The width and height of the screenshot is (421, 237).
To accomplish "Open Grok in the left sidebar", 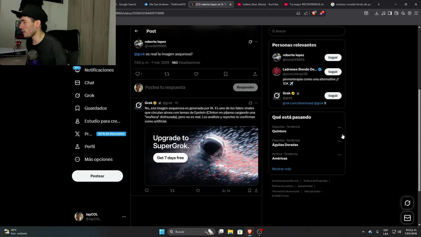I will tap(85, 95).
